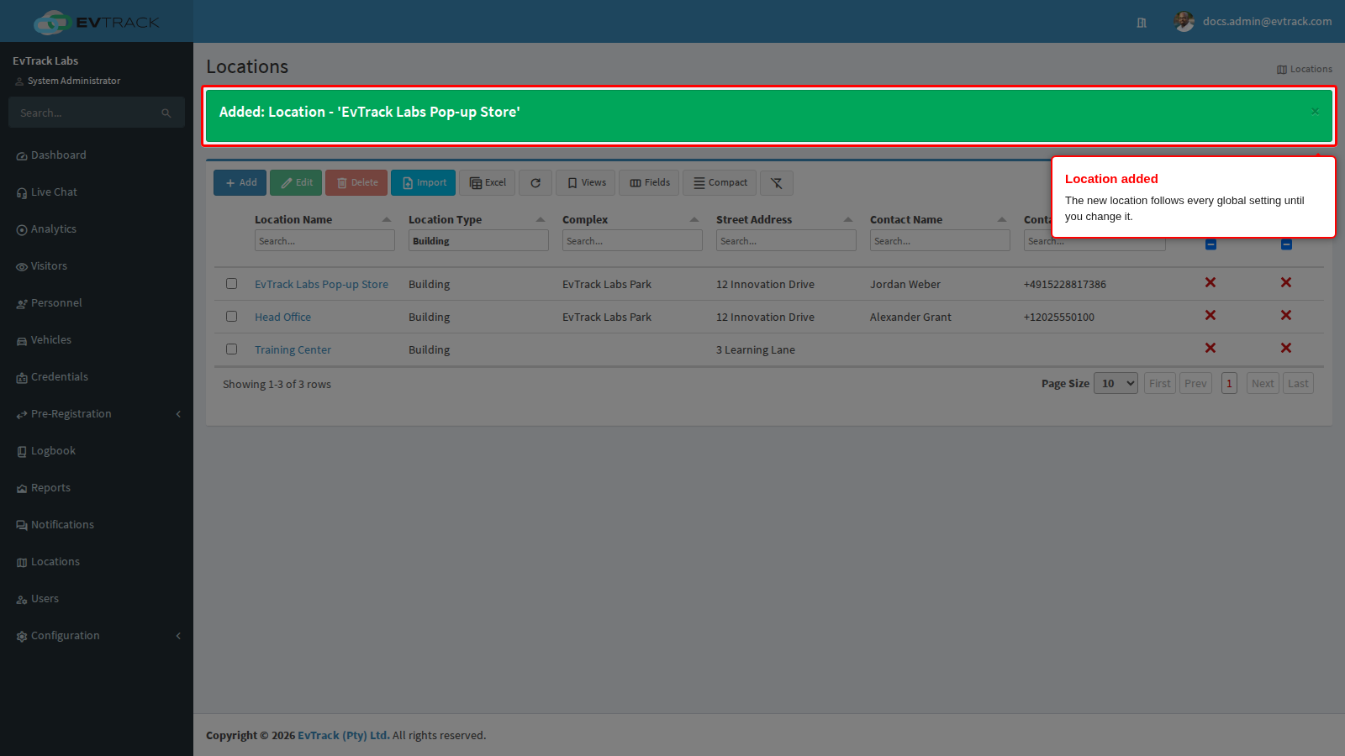Click the Edit button in toolbar
This screenshot has width=1345, height=756.
point(296,183)
